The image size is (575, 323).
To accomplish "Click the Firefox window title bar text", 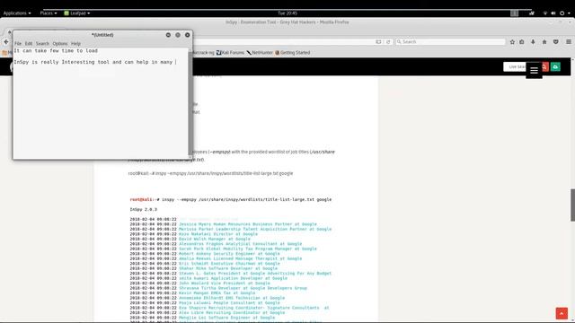I will (x=287, y=22).
